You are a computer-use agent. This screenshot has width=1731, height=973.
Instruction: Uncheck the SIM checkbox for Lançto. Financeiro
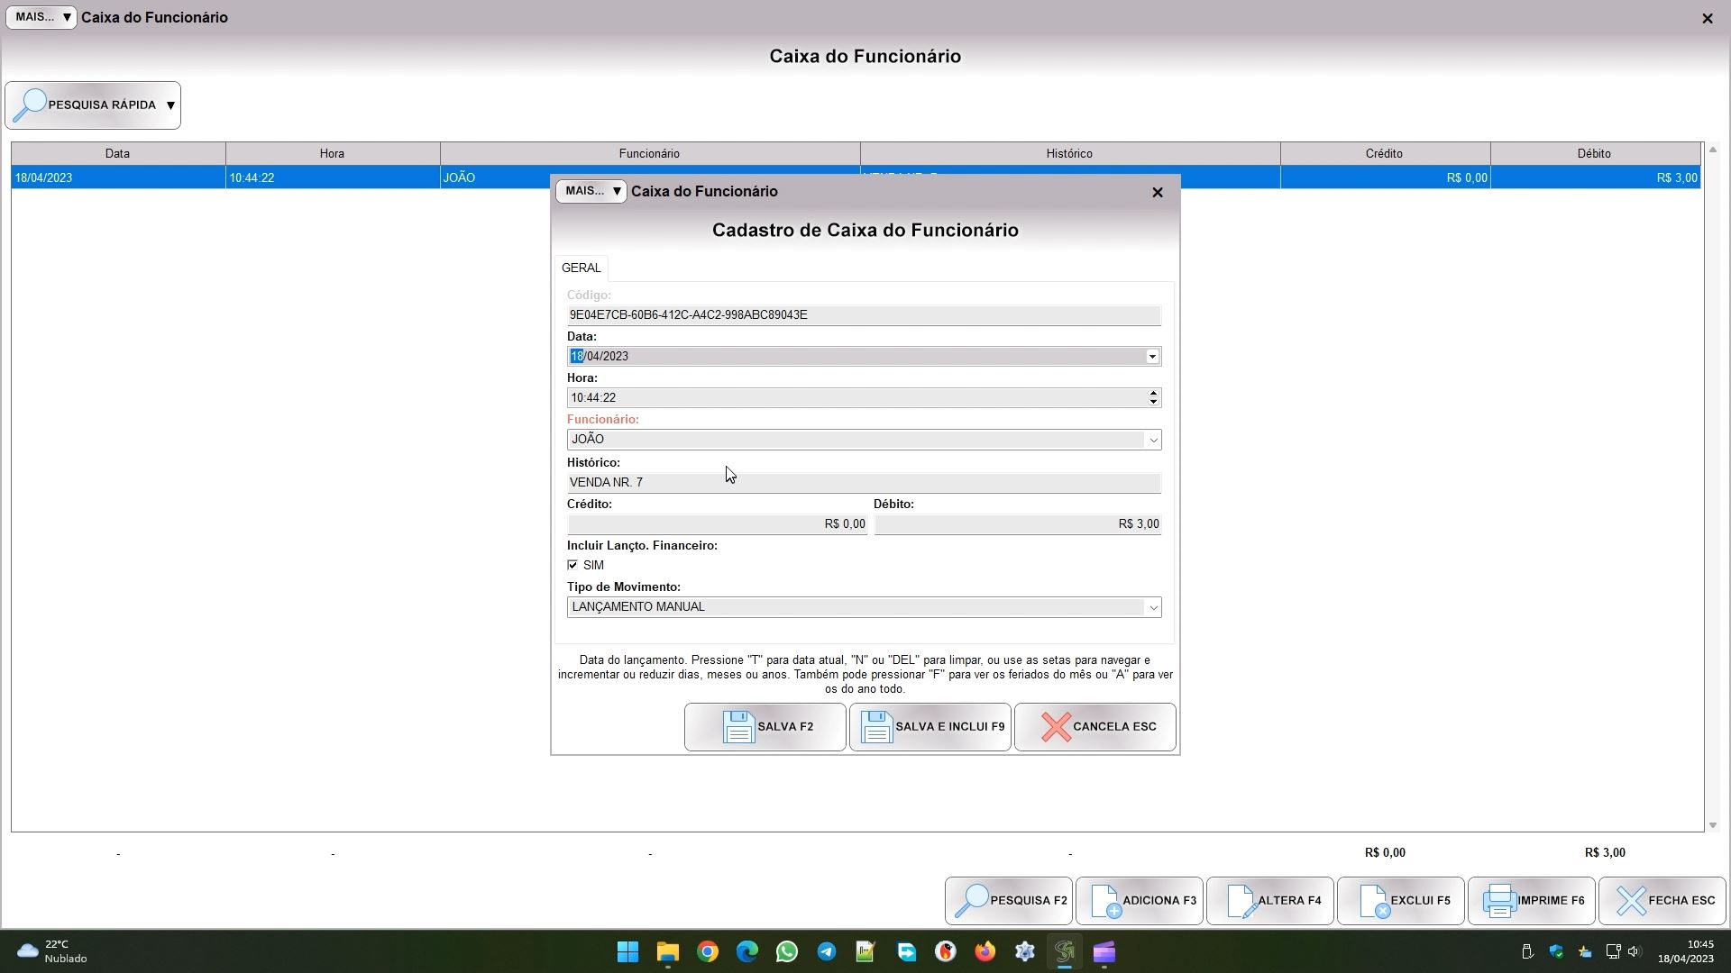point(572,565)
